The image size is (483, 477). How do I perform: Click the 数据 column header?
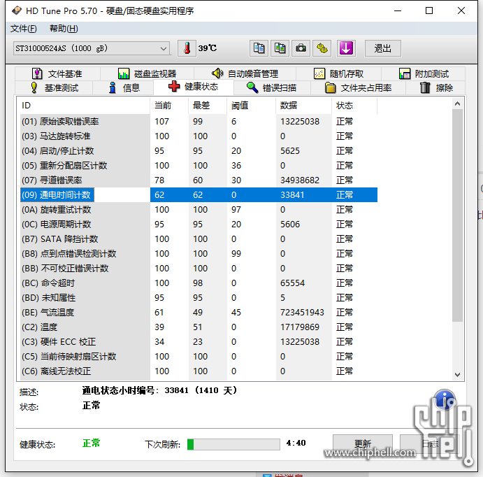(304, 106)
